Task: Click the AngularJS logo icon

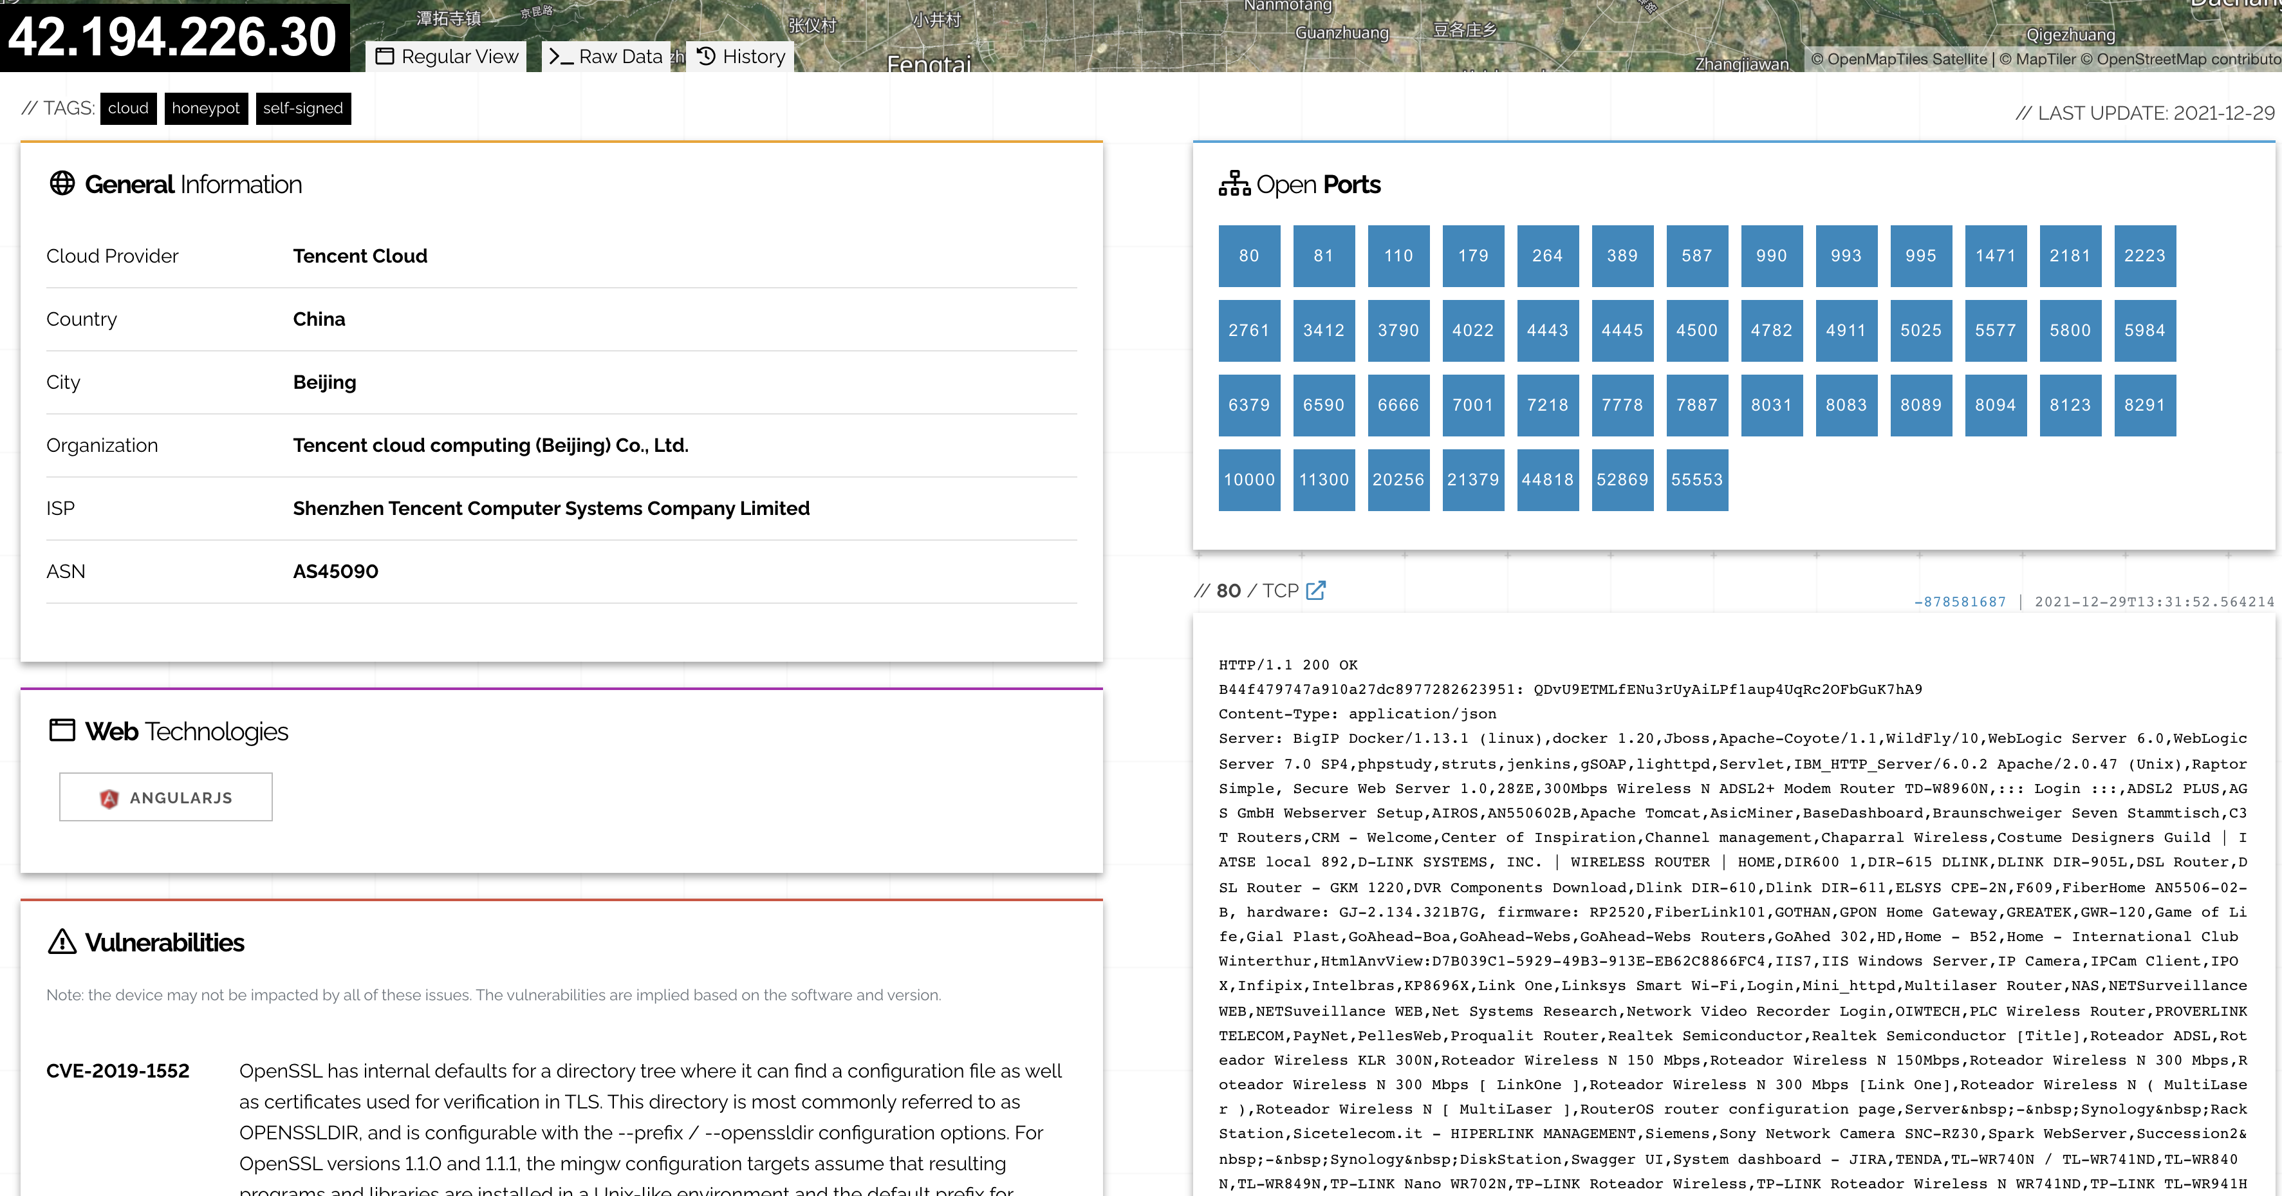Action: pos(109,798)
